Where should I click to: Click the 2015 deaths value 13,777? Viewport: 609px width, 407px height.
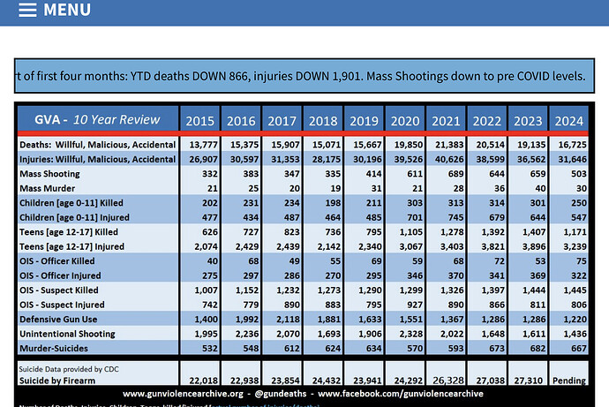pos(204,145)
